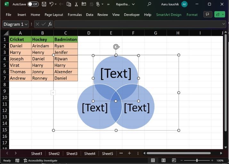Expand more quick access toolbar commands
The height and width of the screenshot is (164, 229).
click(x=108, y=4)
